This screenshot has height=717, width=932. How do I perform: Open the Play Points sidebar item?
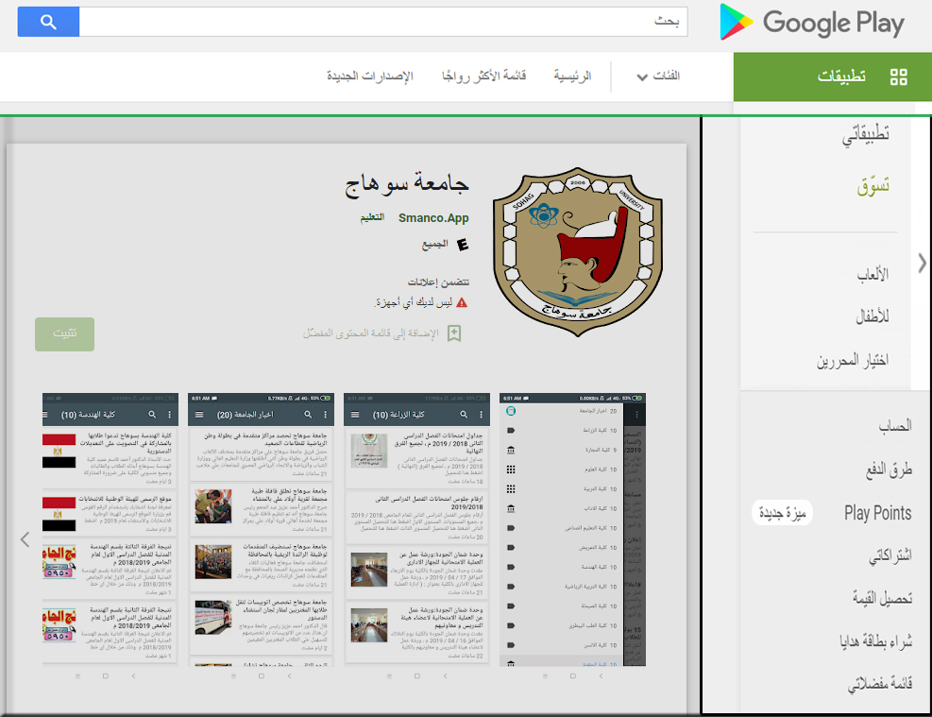click(877, 514)
